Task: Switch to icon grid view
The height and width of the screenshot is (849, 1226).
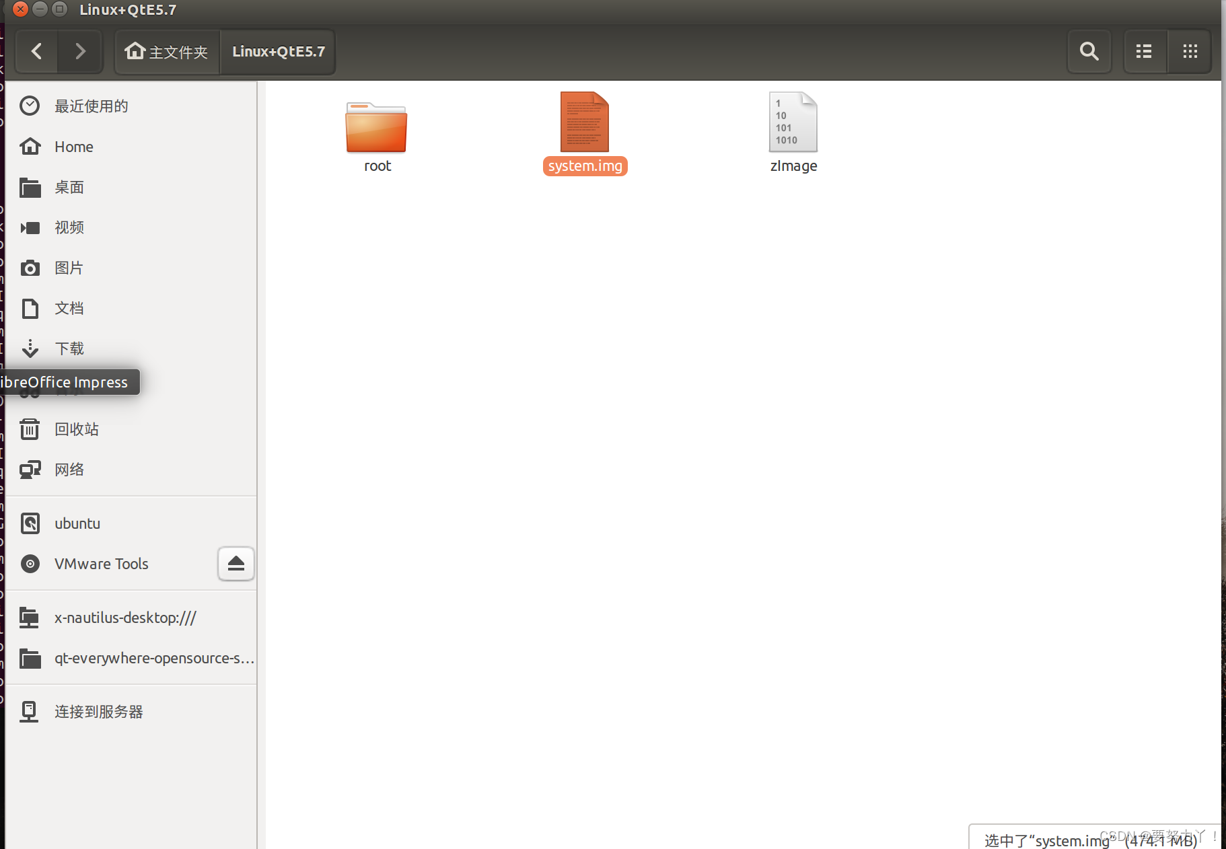Action: coord(1190,51)
